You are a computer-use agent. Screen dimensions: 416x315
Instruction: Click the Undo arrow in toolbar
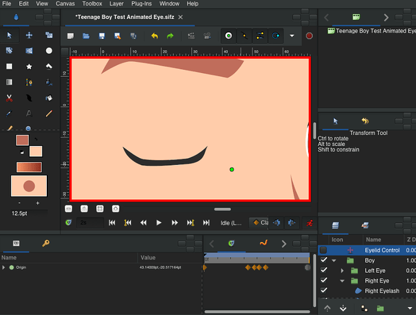click(x=155, y=36)
